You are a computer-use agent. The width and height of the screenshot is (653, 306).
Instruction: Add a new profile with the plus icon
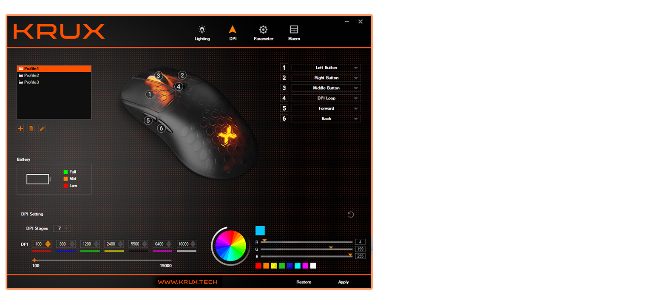click(20, 128)
